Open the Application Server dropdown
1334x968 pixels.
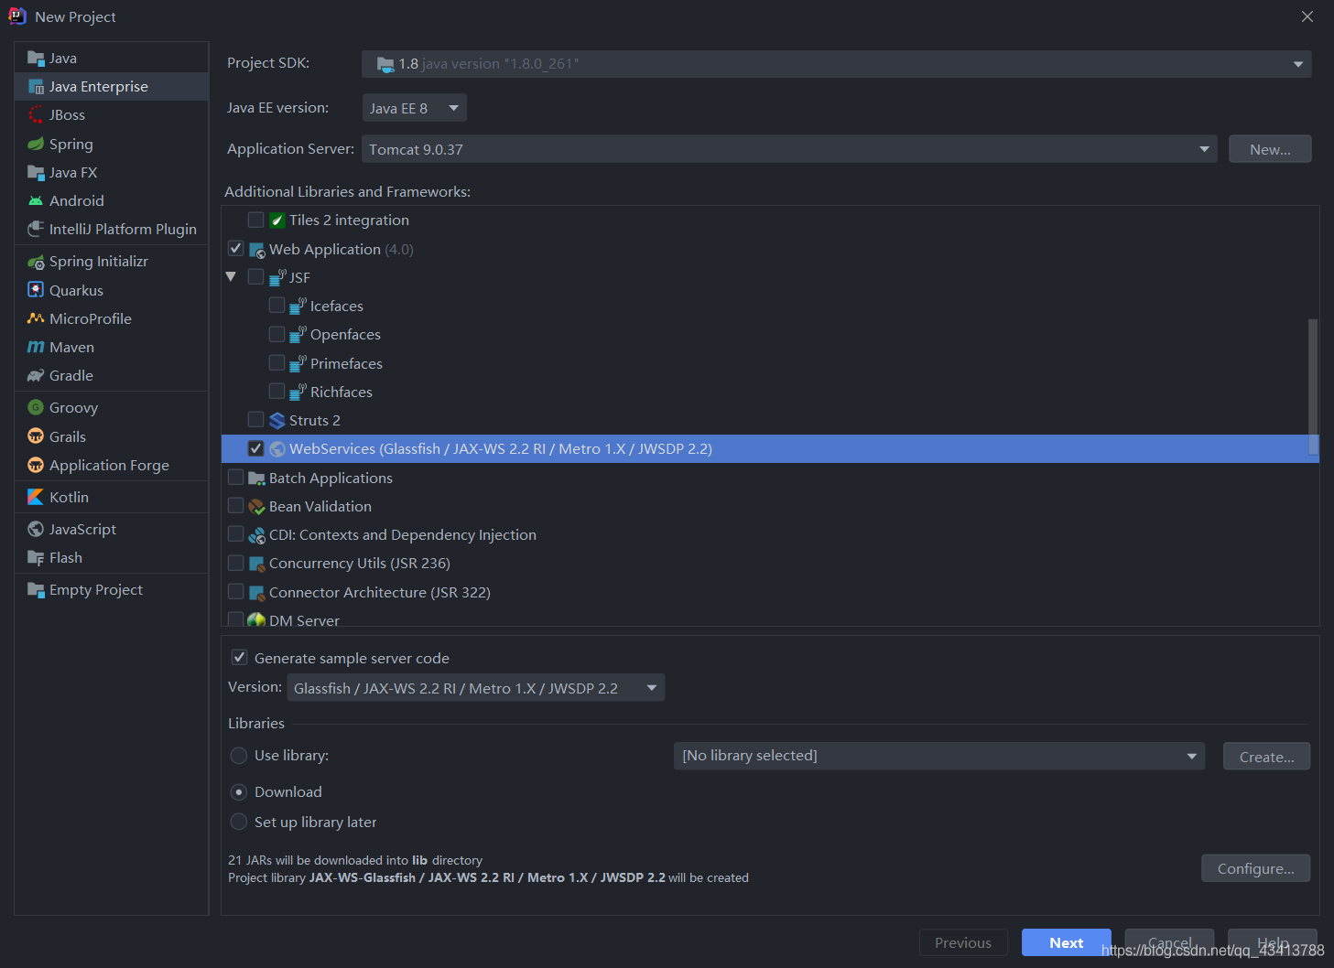point(1202,148)
